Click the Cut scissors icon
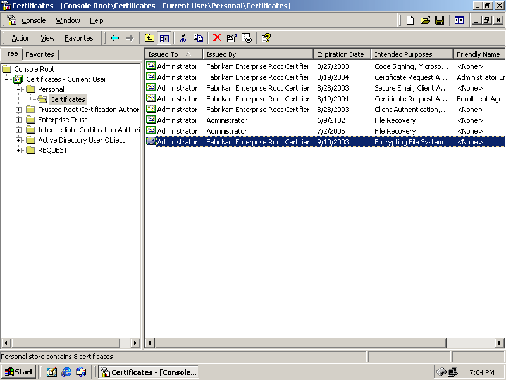 (x=183, y=38)
